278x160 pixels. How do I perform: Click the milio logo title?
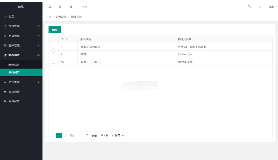(21, 7)
